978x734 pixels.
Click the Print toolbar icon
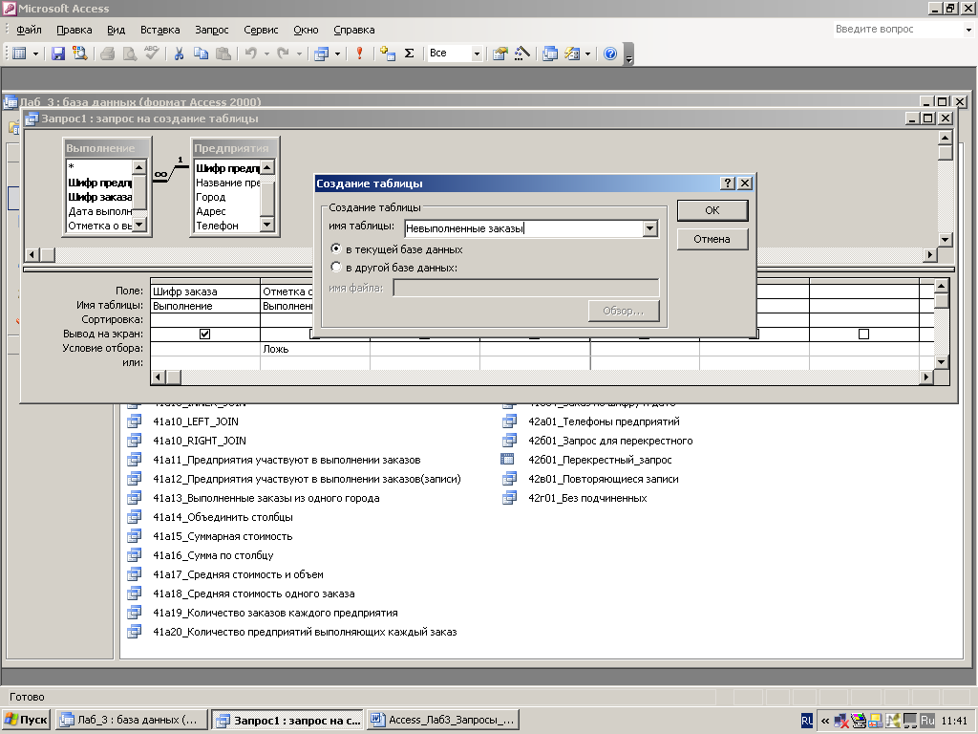point(107,54)
